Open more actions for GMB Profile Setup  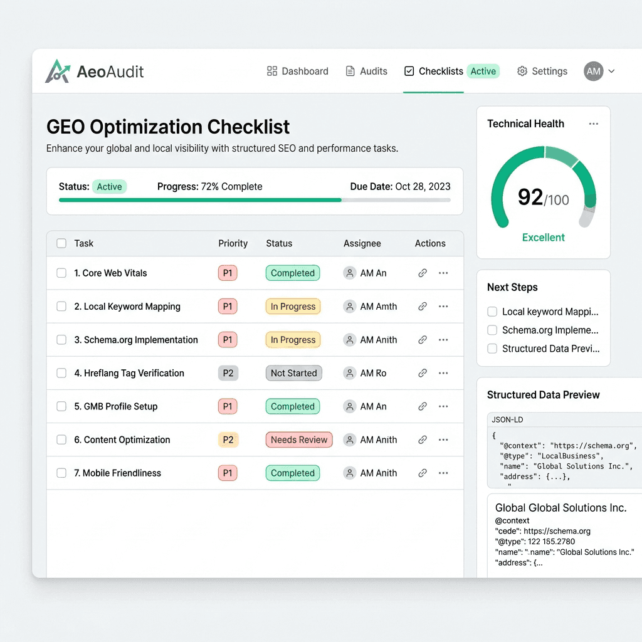coord(443,406)
